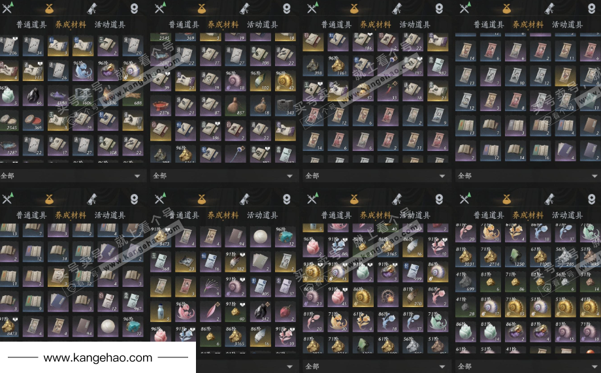Choose the wood bundle item showing 688
This screenshot has width=601, height=373.
(133, 96)
